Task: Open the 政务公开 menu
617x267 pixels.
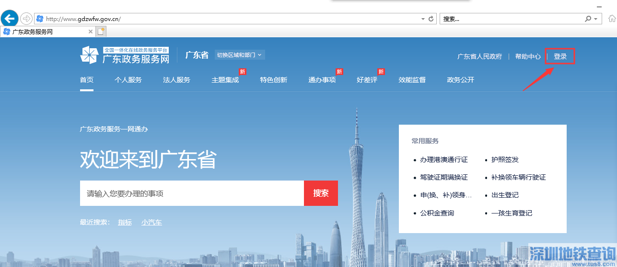Action: coord(460,80)
